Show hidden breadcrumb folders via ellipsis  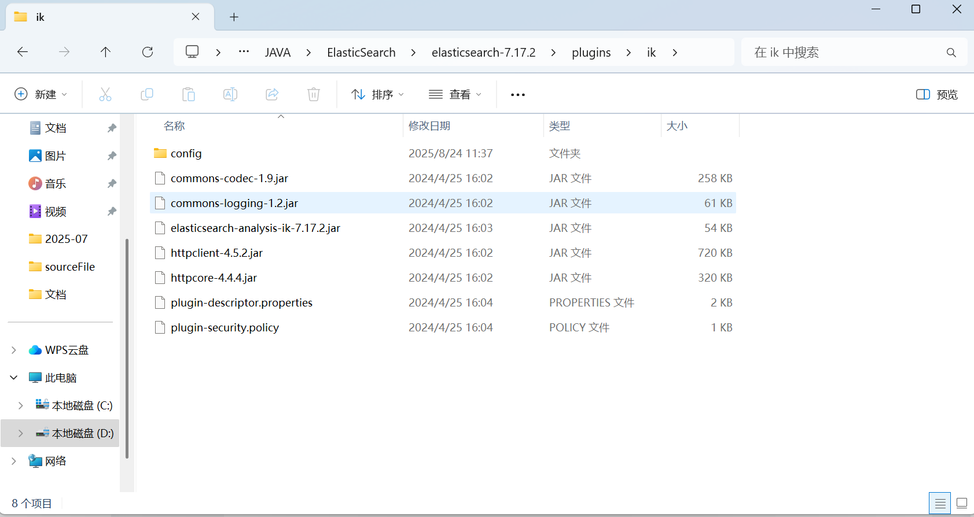pos(244,51)
